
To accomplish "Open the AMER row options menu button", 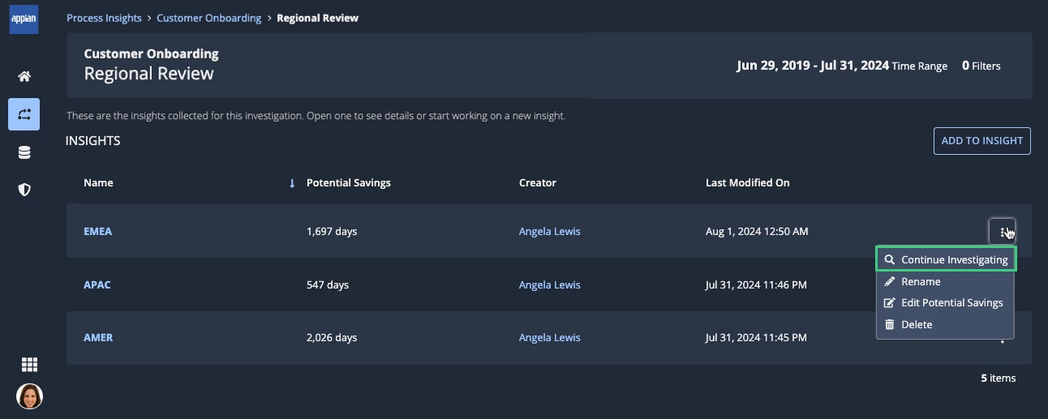I will tap(1003, 340).
